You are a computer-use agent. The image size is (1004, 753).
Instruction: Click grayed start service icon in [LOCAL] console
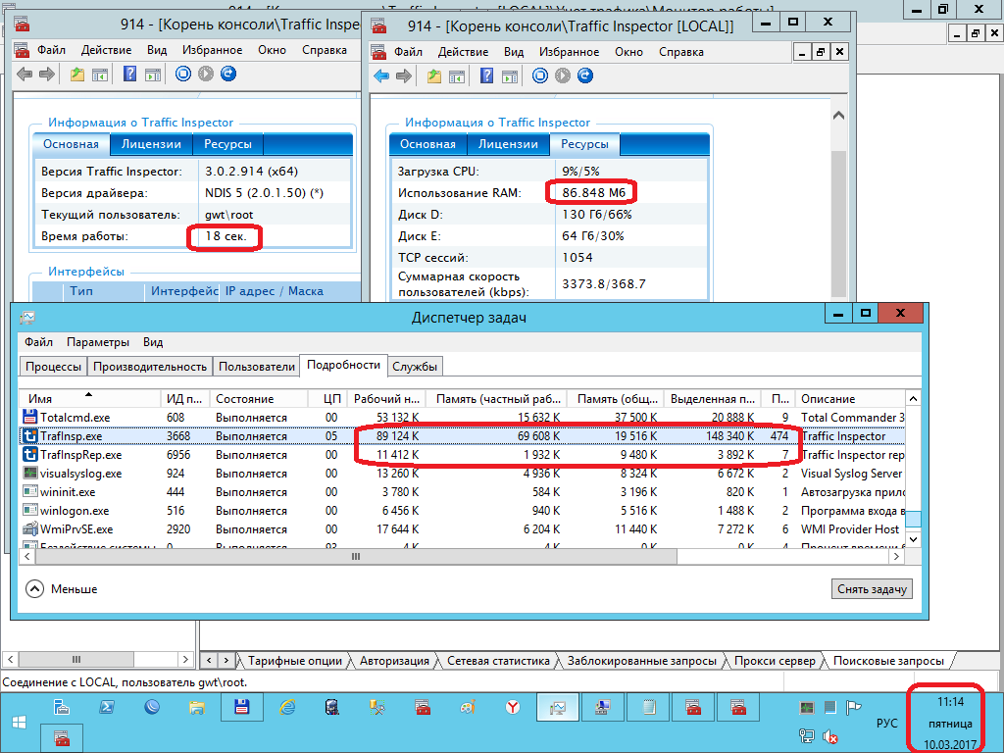pos(562,76)
